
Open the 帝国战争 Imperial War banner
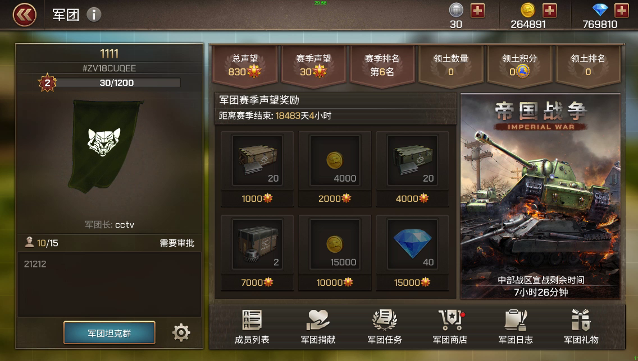coord(540,197)
